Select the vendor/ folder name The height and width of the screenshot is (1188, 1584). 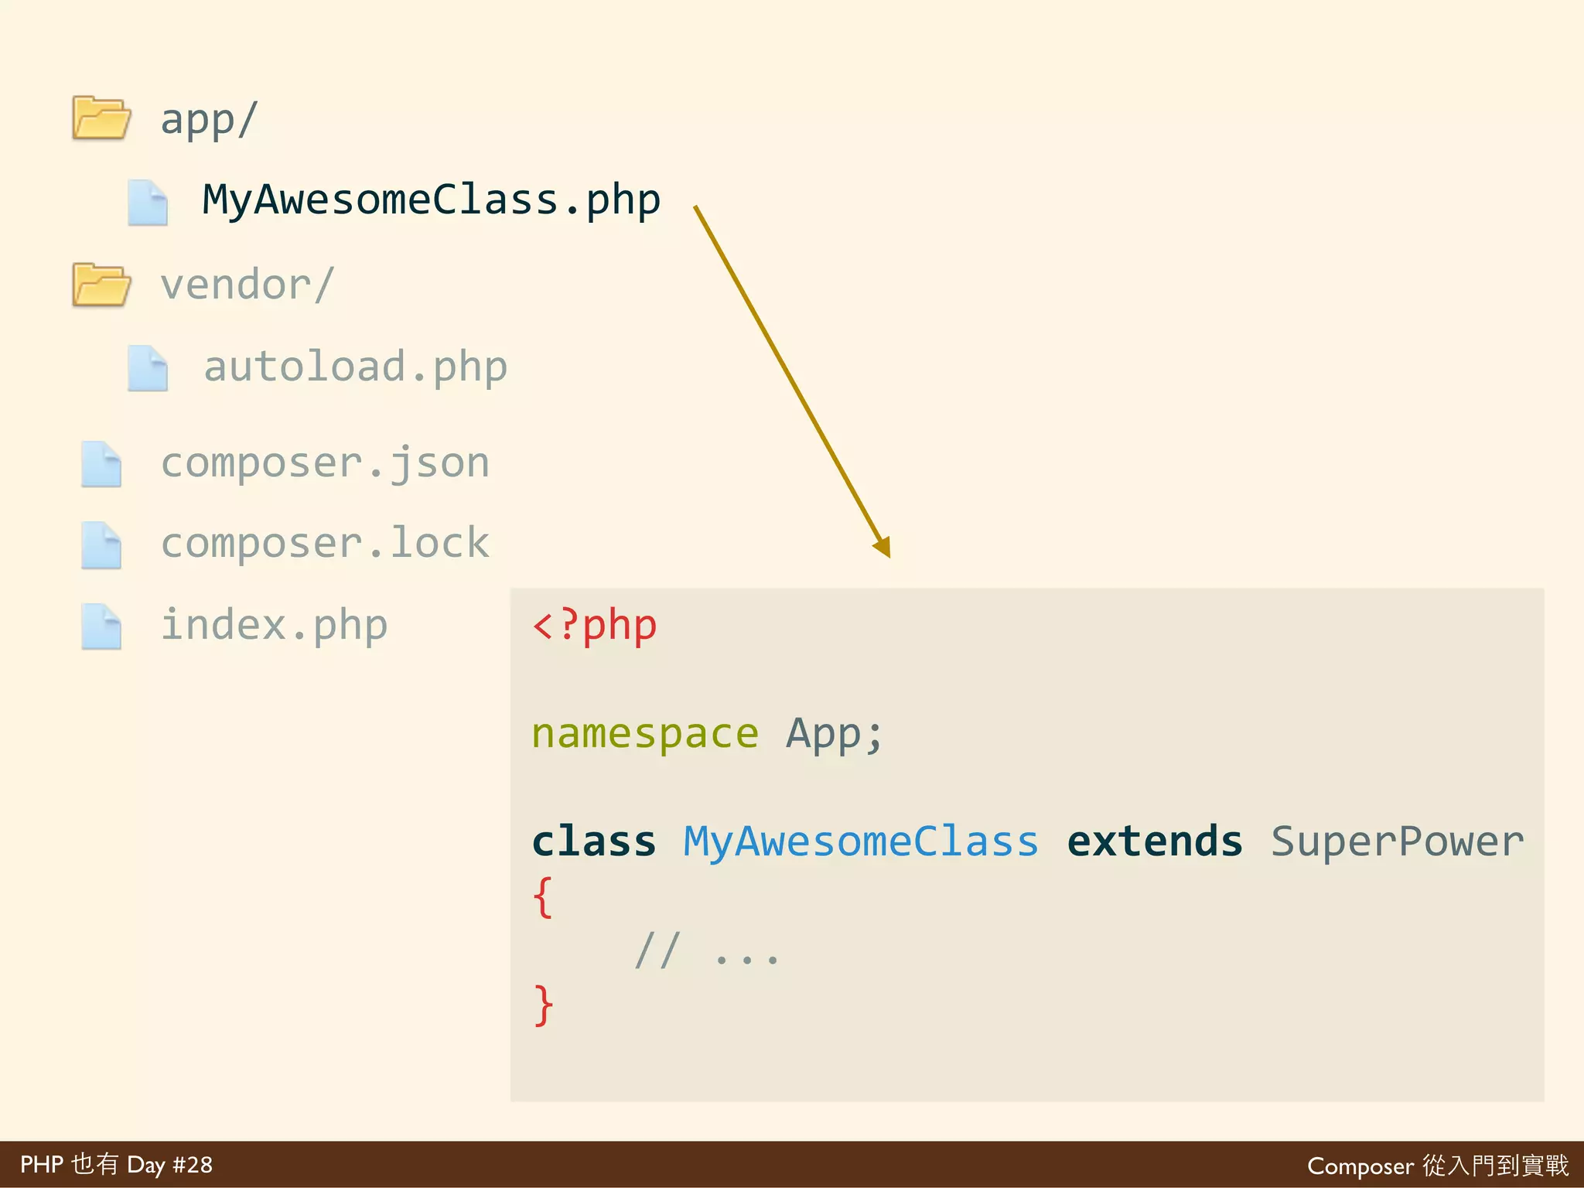tap(247, 285)
